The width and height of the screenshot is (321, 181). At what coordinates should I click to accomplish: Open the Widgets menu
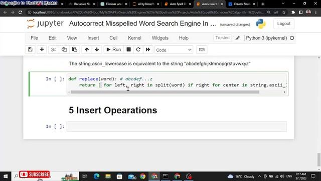(160, 38)
